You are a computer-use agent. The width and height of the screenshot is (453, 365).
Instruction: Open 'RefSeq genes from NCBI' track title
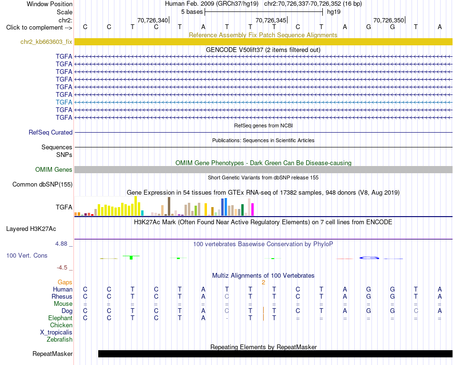click(x=263, y=125)
